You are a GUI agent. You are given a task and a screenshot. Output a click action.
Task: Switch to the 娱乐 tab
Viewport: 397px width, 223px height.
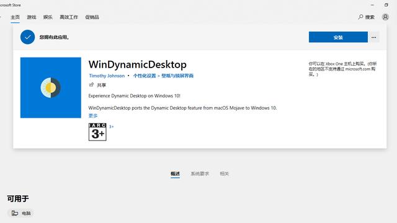point(48,17)
